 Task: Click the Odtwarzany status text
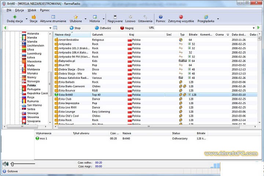[180, 139]
